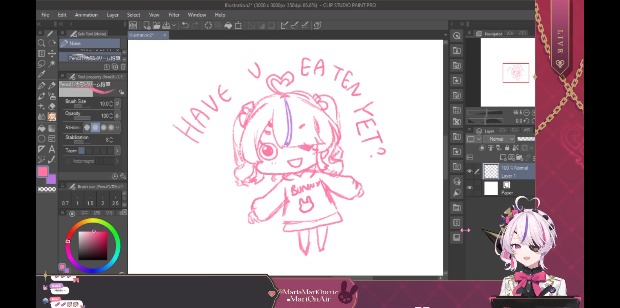Toggle visibility of the Paper layer
620x308 pixels.
pyautogui.click(x=469, y=188)
